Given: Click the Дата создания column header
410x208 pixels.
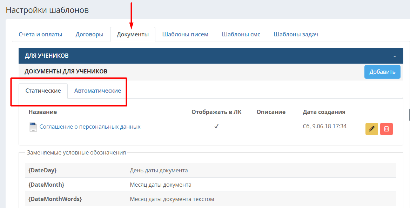Looking at the screenshot, I should pos(324,112).
